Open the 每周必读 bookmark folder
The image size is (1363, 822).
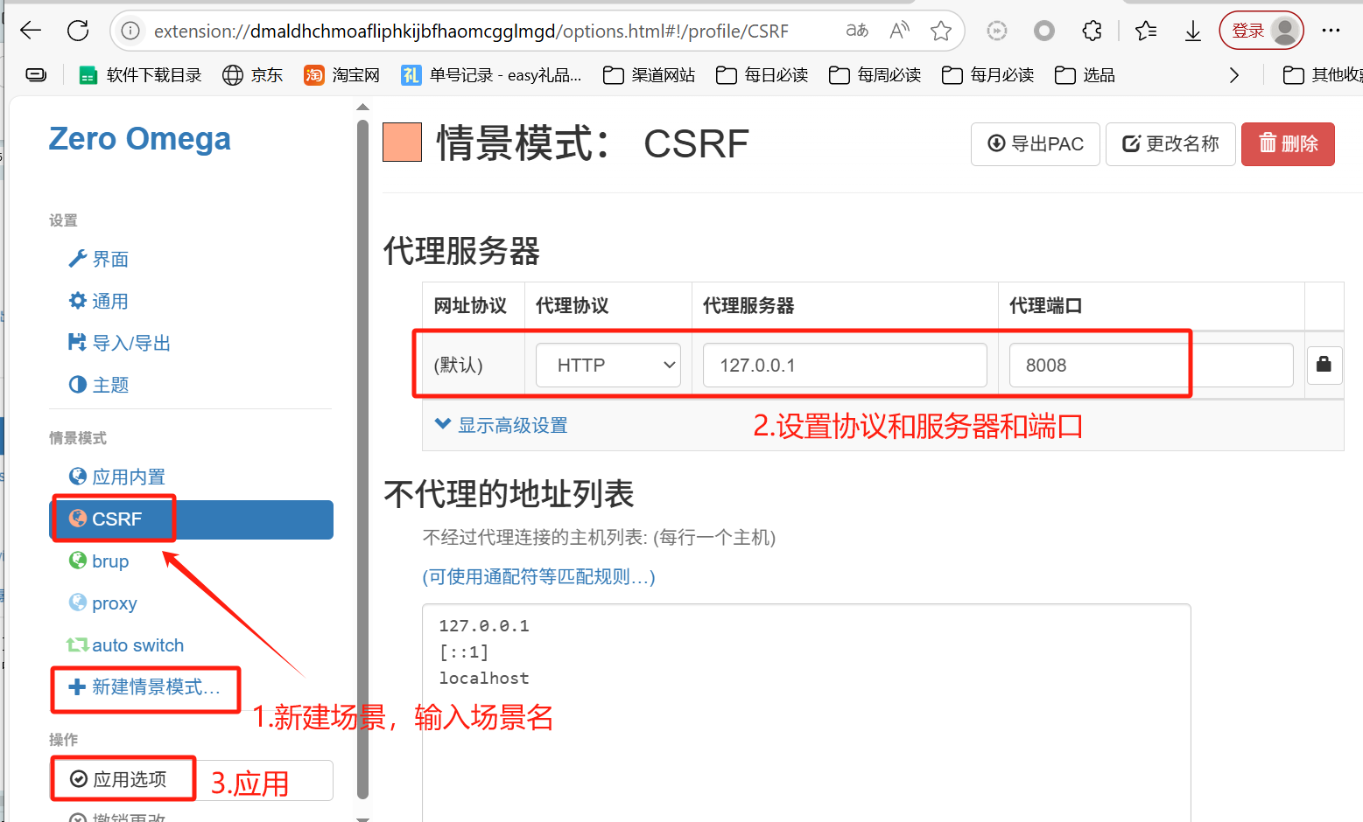(x=875, y=75)
